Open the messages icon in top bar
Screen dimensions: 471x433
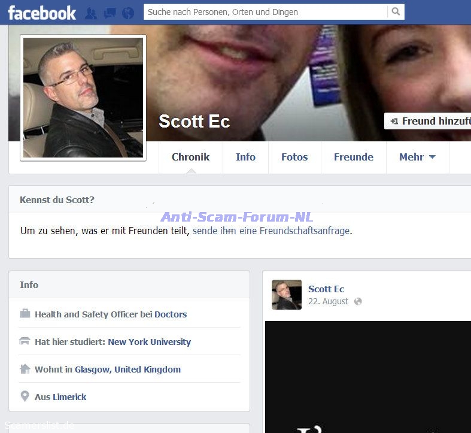click(x=110, y=13)
